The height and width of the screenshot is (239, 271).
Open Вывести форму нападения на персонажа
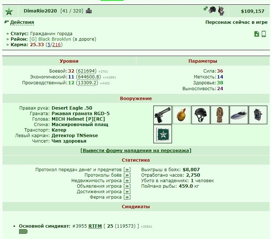(x=136, y=151)
